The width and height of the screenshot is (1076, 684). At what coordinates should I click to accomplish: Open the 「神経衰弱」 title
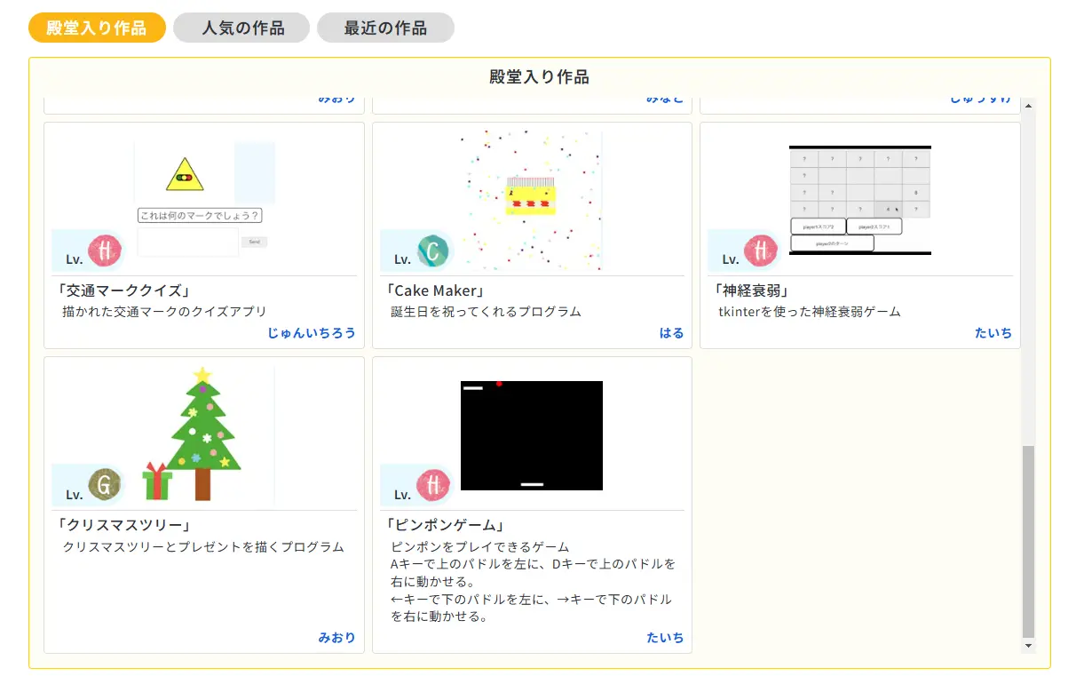(x=751, y=290)
